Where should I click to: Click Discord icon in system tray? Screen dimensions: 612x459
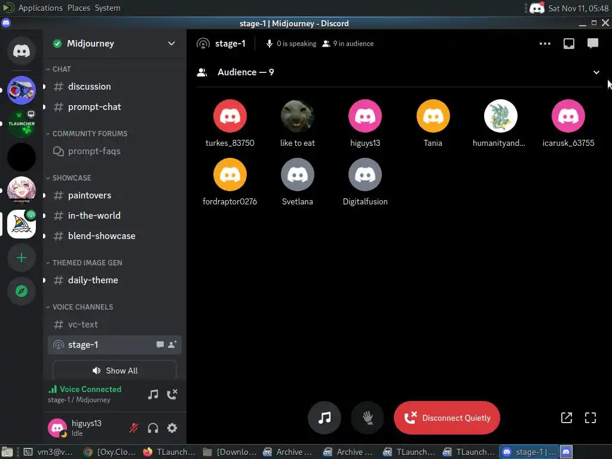tap(537, 8)
